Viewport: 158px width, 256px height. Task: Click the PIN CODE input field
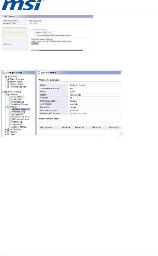50,32
